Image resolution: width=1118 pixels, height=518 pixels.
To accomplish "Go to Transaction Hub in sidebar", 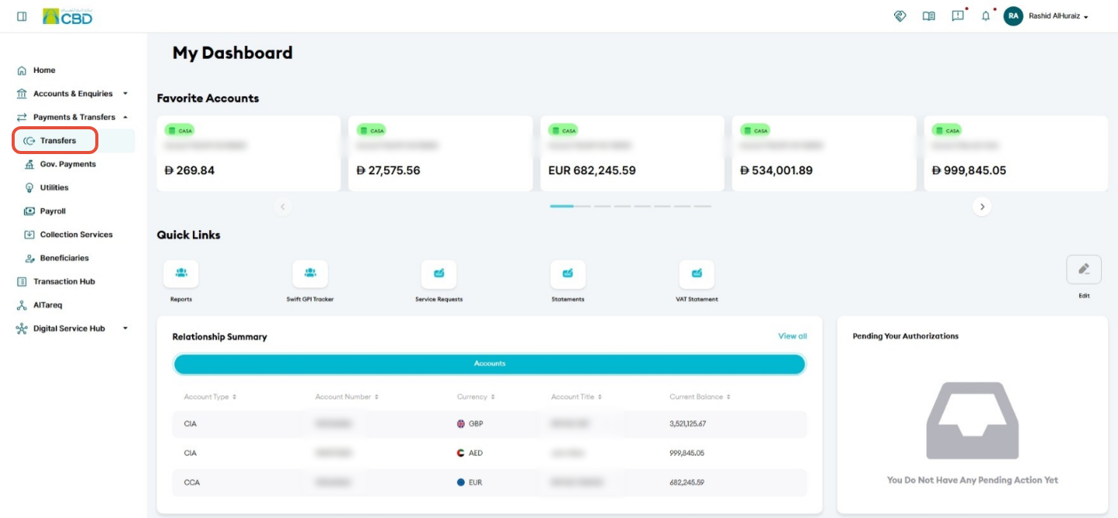I will 64,282.
